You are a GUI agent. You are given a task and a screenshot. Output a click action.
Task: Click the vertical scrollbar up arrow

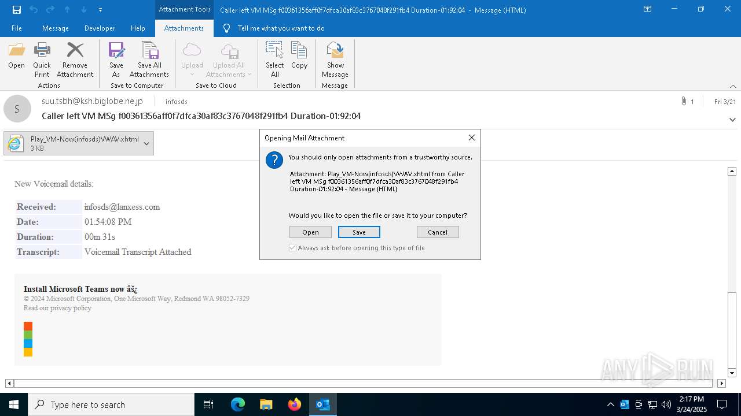(x=732, y=171)
